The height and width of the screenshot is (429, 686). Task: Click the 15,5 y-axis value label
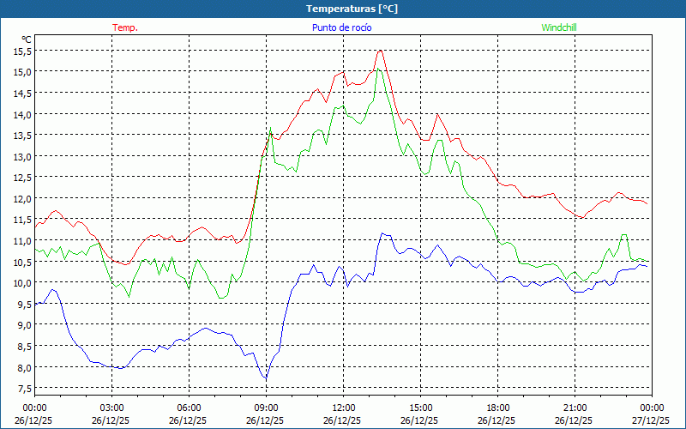click(22, 51)
